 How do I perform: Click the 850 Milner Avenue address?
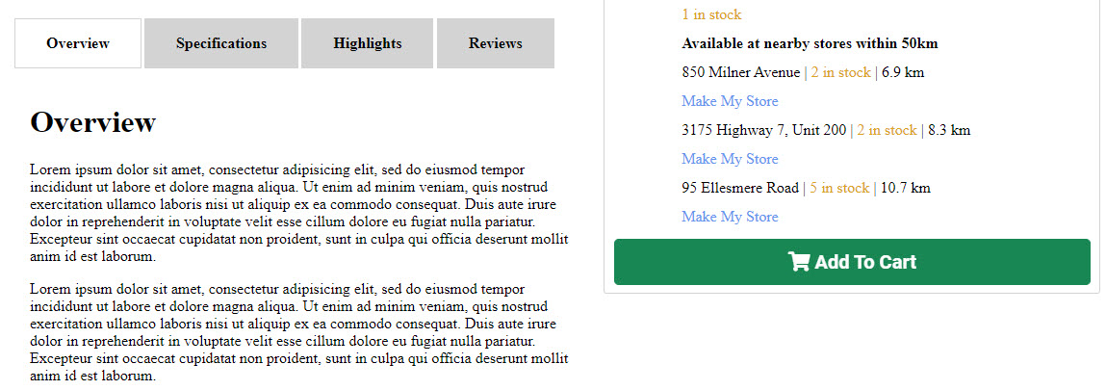[x=740, y=72]
